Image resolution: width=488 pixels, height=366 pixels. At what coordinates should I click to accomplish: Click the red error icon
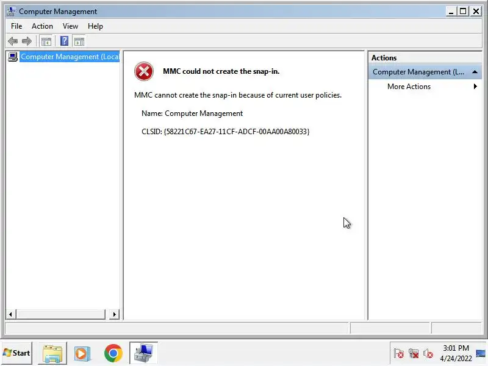(x=144, y=71)
